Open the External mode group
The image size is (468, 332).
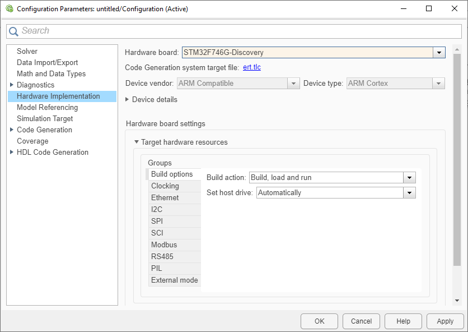[x=174, y=280]
